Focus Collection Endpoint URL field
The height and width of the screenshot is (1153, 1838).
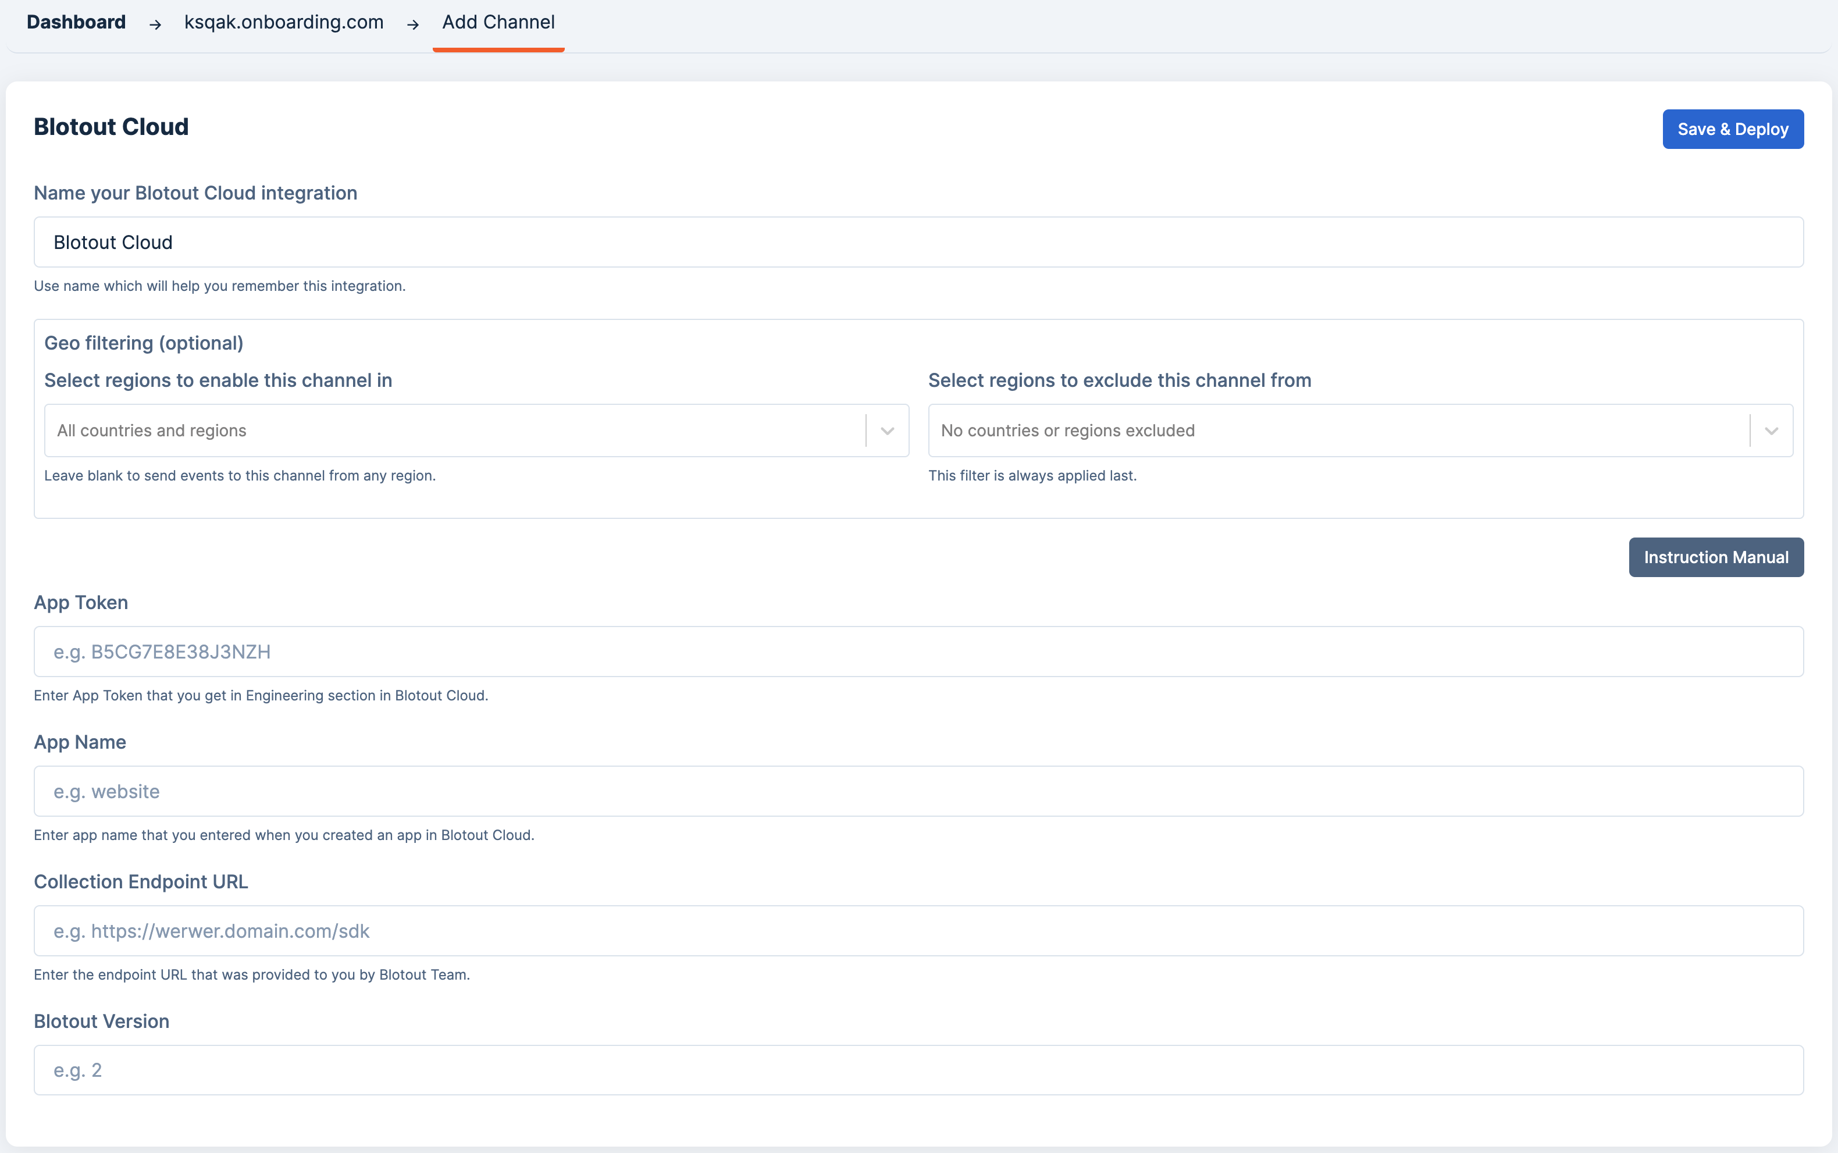point(918,931)
